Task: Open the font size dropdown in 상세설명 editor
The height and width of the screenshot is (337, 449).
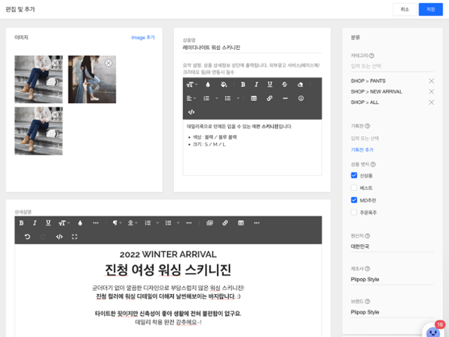Action: [64, 223]
